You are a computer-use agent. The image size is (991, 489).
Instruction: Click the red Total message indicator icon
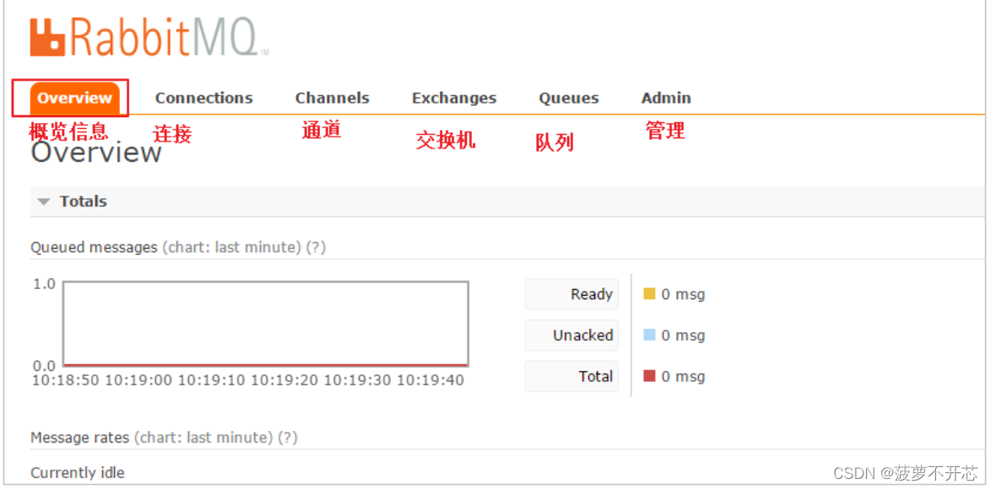pyautogui.click(x=649, y=376)
